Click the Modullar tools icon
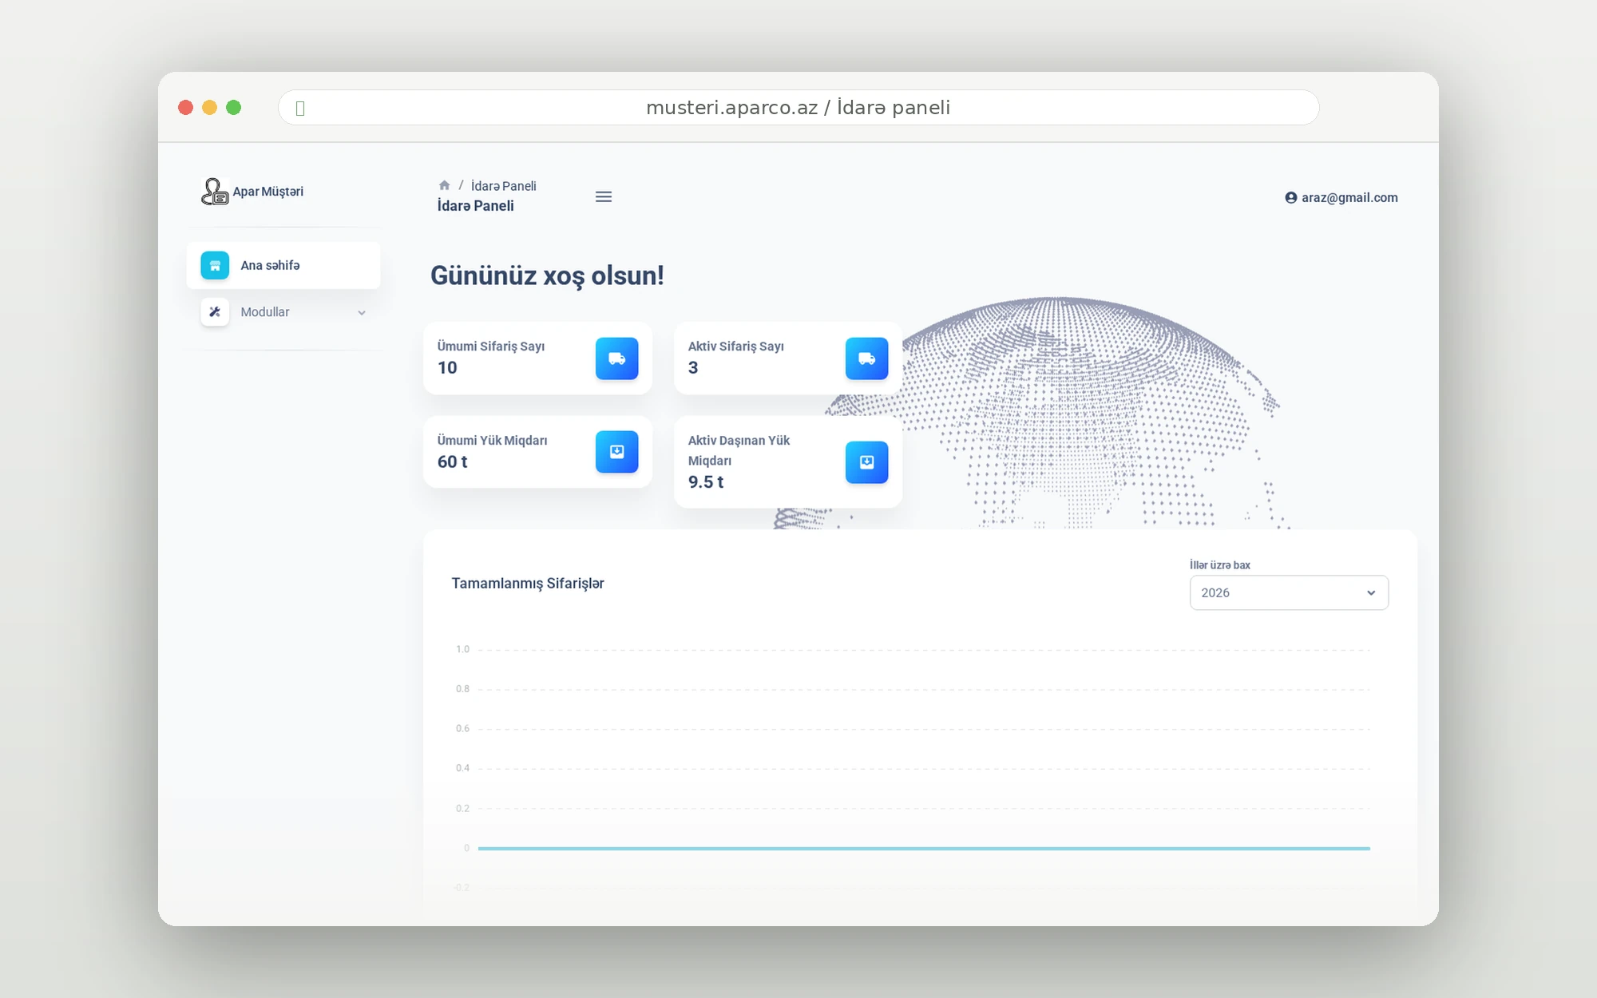Screen dimensions: 1597x998 215,312
